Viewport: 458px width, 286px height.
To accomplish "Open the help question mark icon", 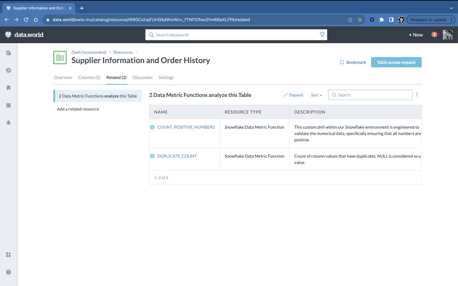I will 9,272.
